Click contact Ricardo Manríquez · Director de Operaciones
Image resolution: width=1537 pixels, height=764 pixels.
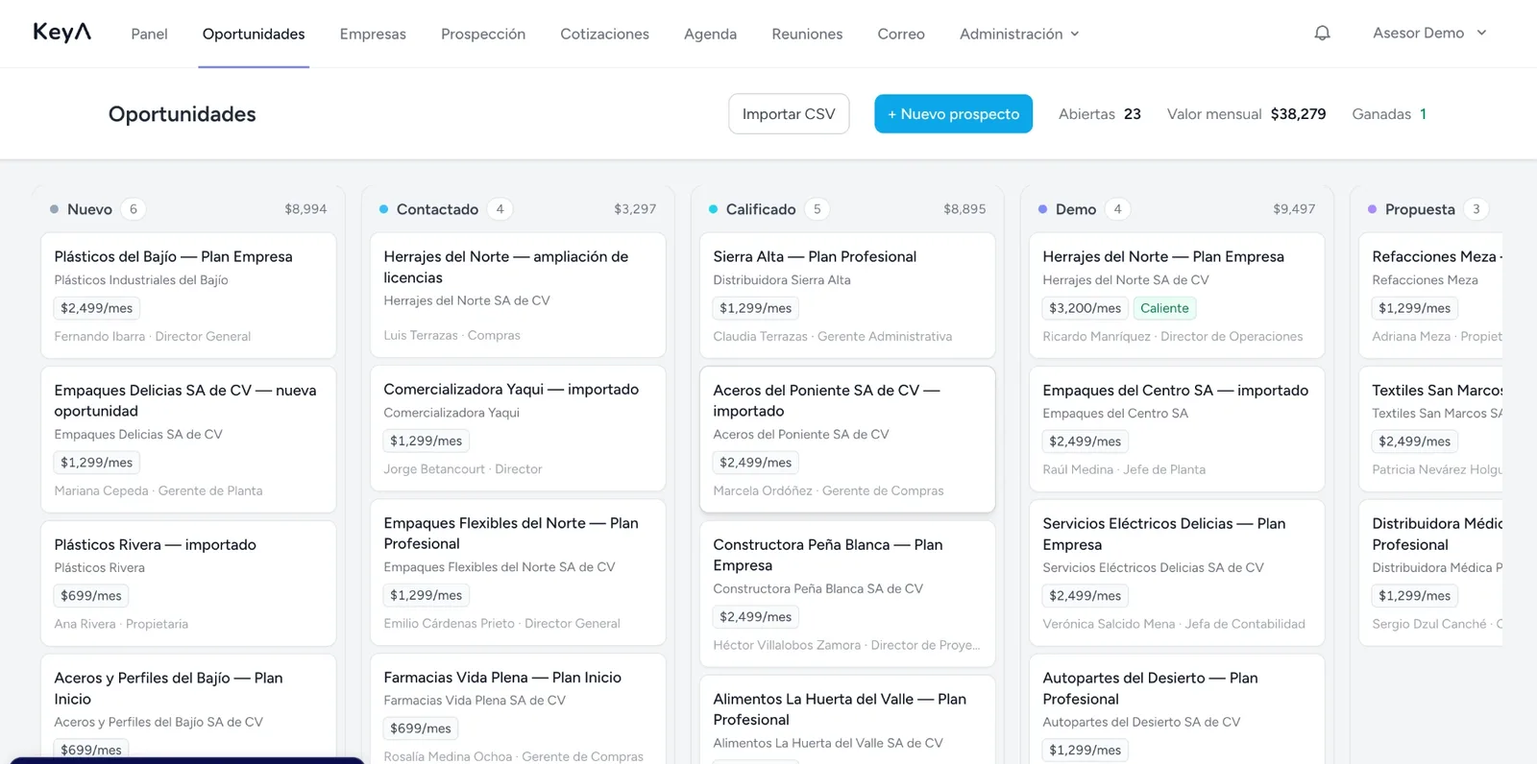coord(1173,336)
